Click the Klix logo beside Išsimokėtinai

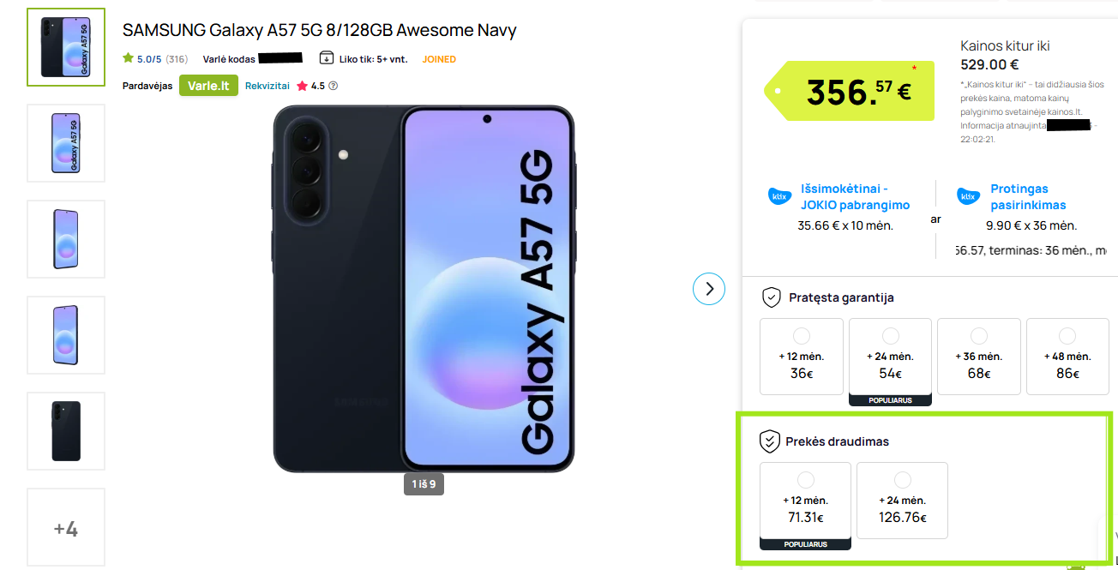(780, 196)
